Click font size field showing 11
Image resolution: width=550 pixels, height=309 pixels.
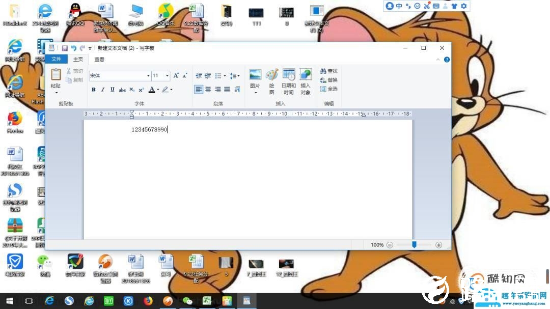pos(158,75)
